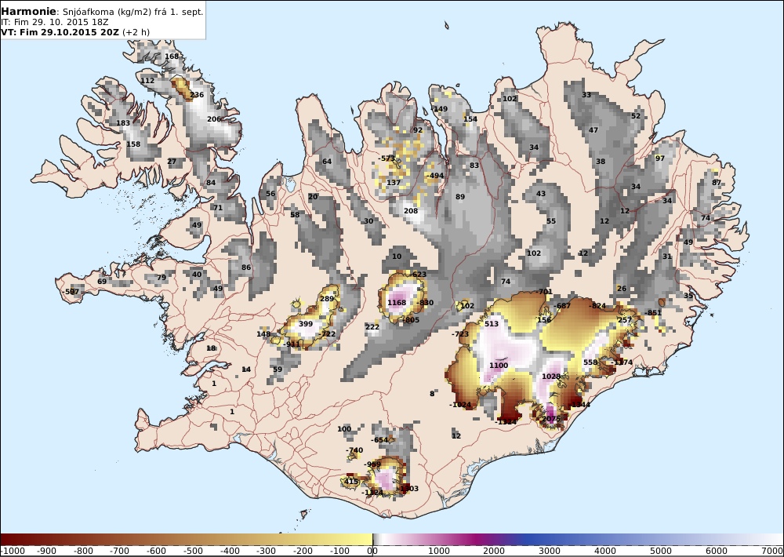
Task: Click the -722 value label
Action: (x=327, y=333)
